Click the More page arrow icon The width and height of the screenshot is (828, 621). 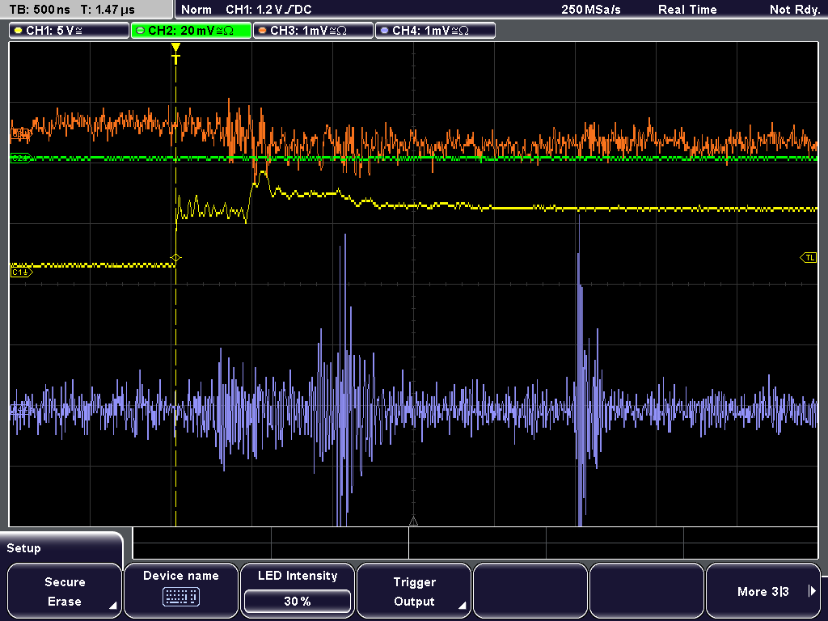point(812,591)
